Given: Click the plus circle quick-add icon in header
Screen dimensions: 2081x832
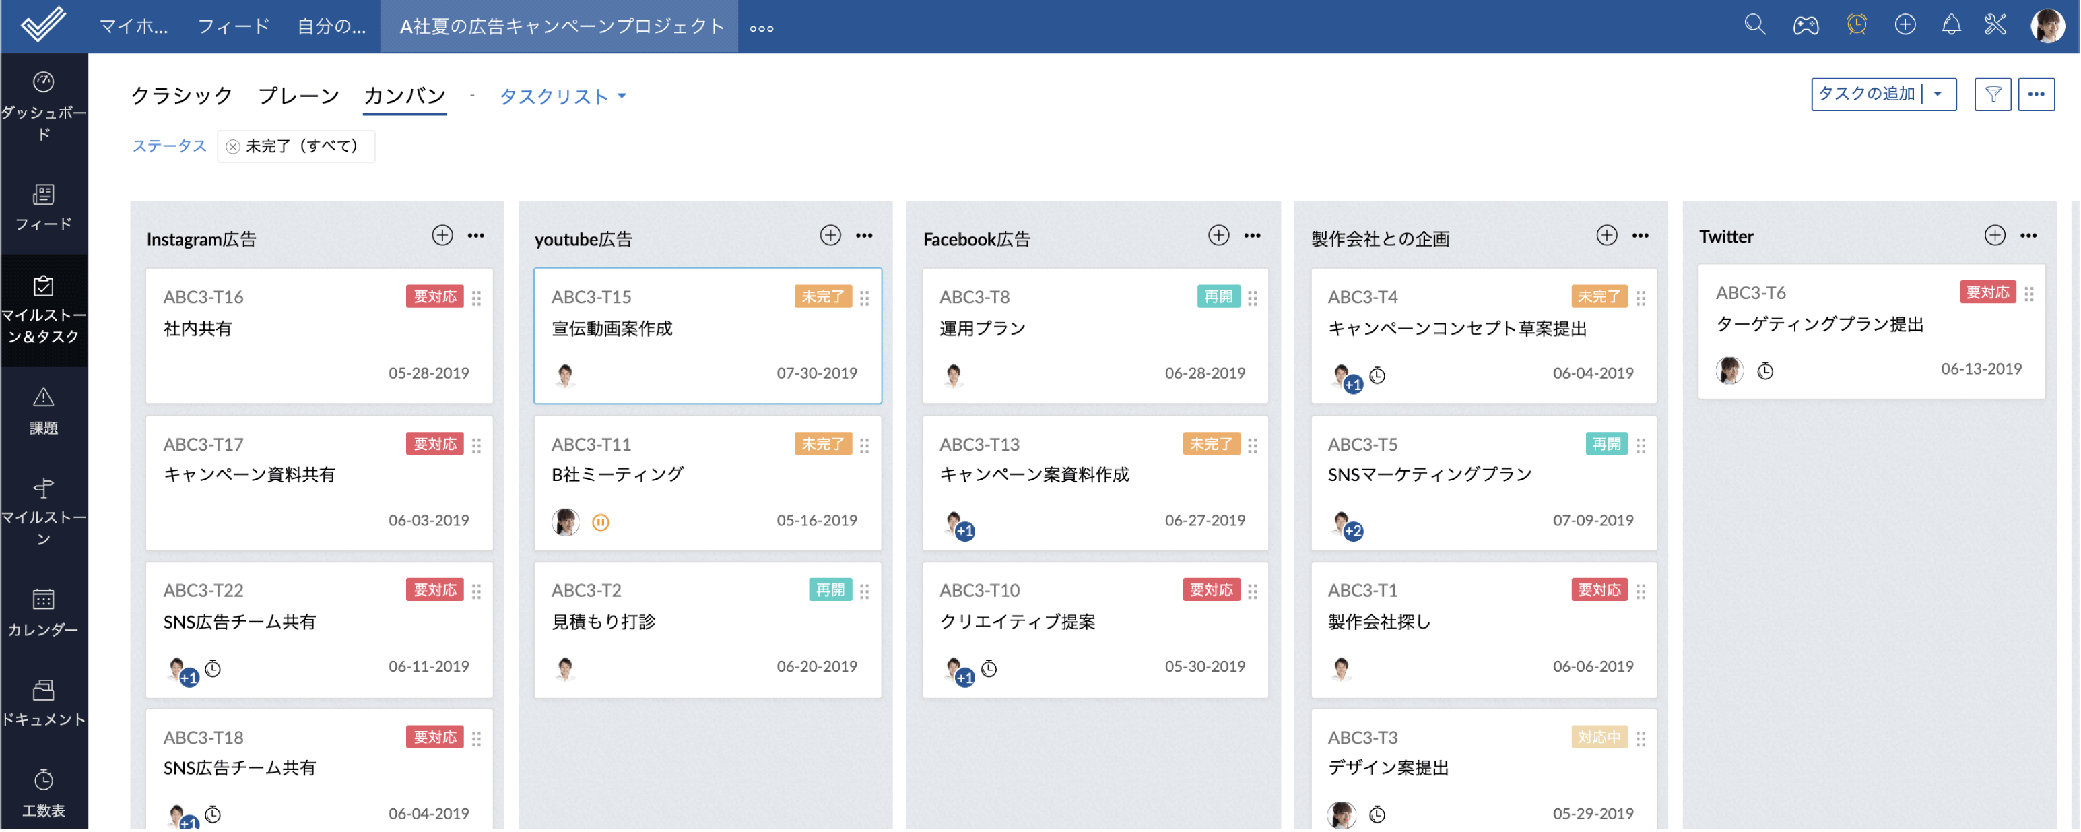Looking at the screenshot, I should coord(1905,25).
